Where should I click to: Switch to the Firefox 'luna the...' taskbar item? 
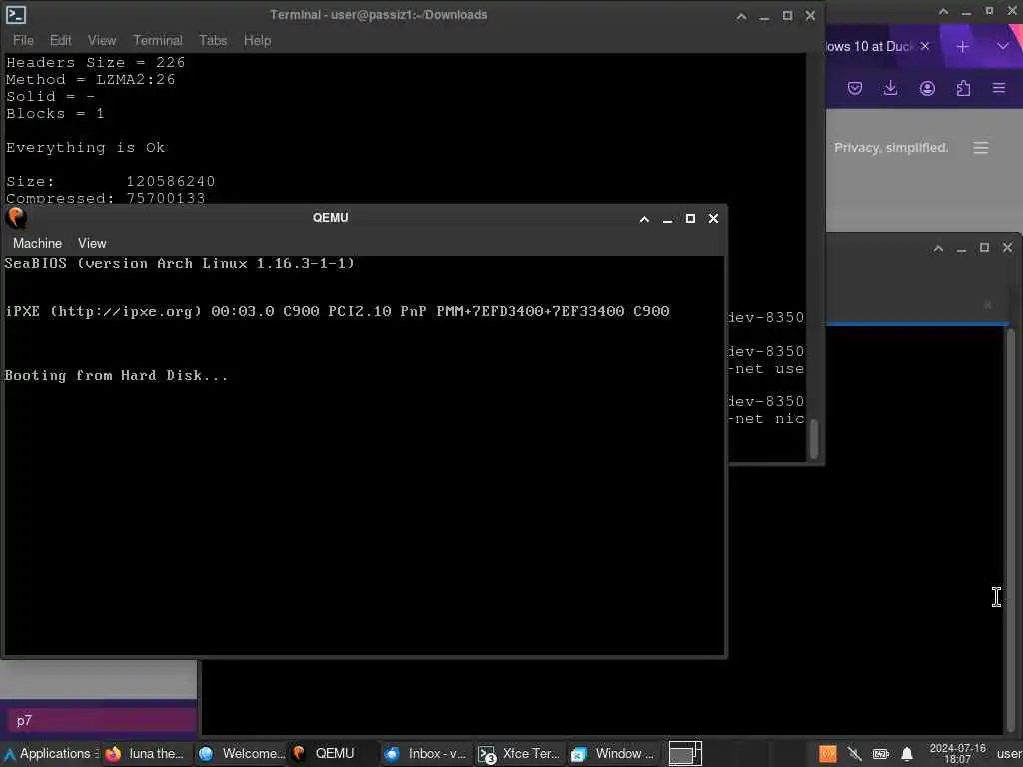(x=148, y=754)
